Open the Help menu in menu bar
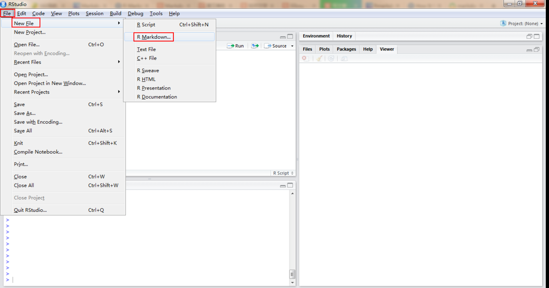Viewport: 549px width, 288px height. tap(174, 13)
